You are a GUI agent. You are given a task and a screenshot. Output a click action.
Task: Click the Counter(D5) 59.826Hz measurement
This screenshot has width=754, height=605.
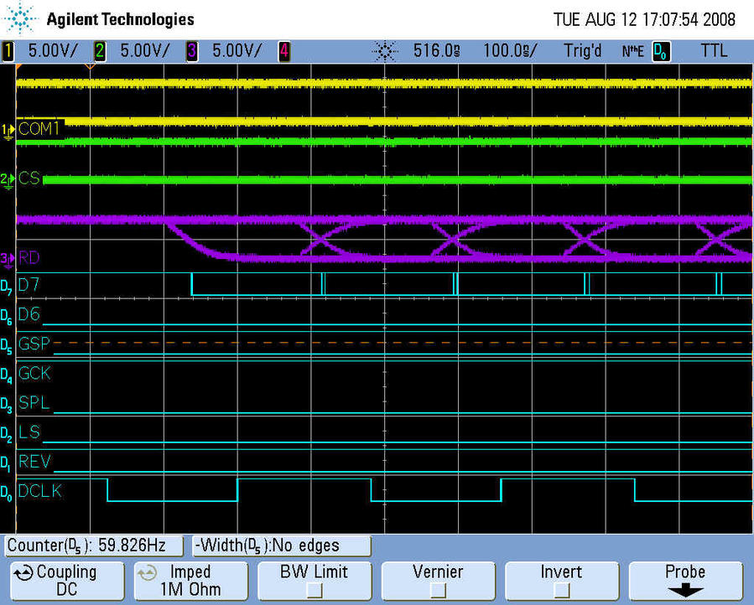point(95,546)
